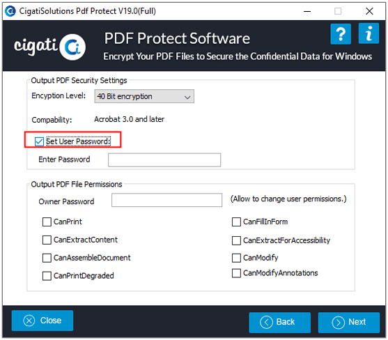Click the blue Close button
The height and width of the screenshot is (340, 388).
point(42,320)
